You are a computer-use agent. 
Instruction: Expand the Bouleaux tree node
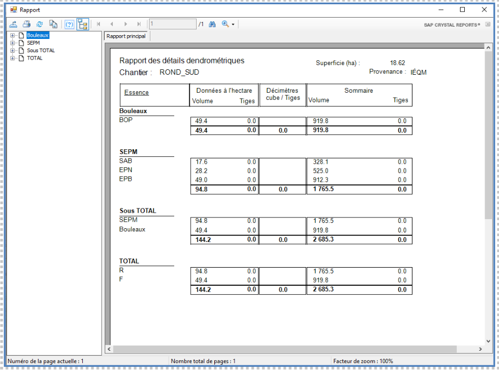13,36
